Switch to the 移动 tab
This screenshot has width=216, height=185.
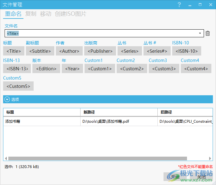(46, 14)
